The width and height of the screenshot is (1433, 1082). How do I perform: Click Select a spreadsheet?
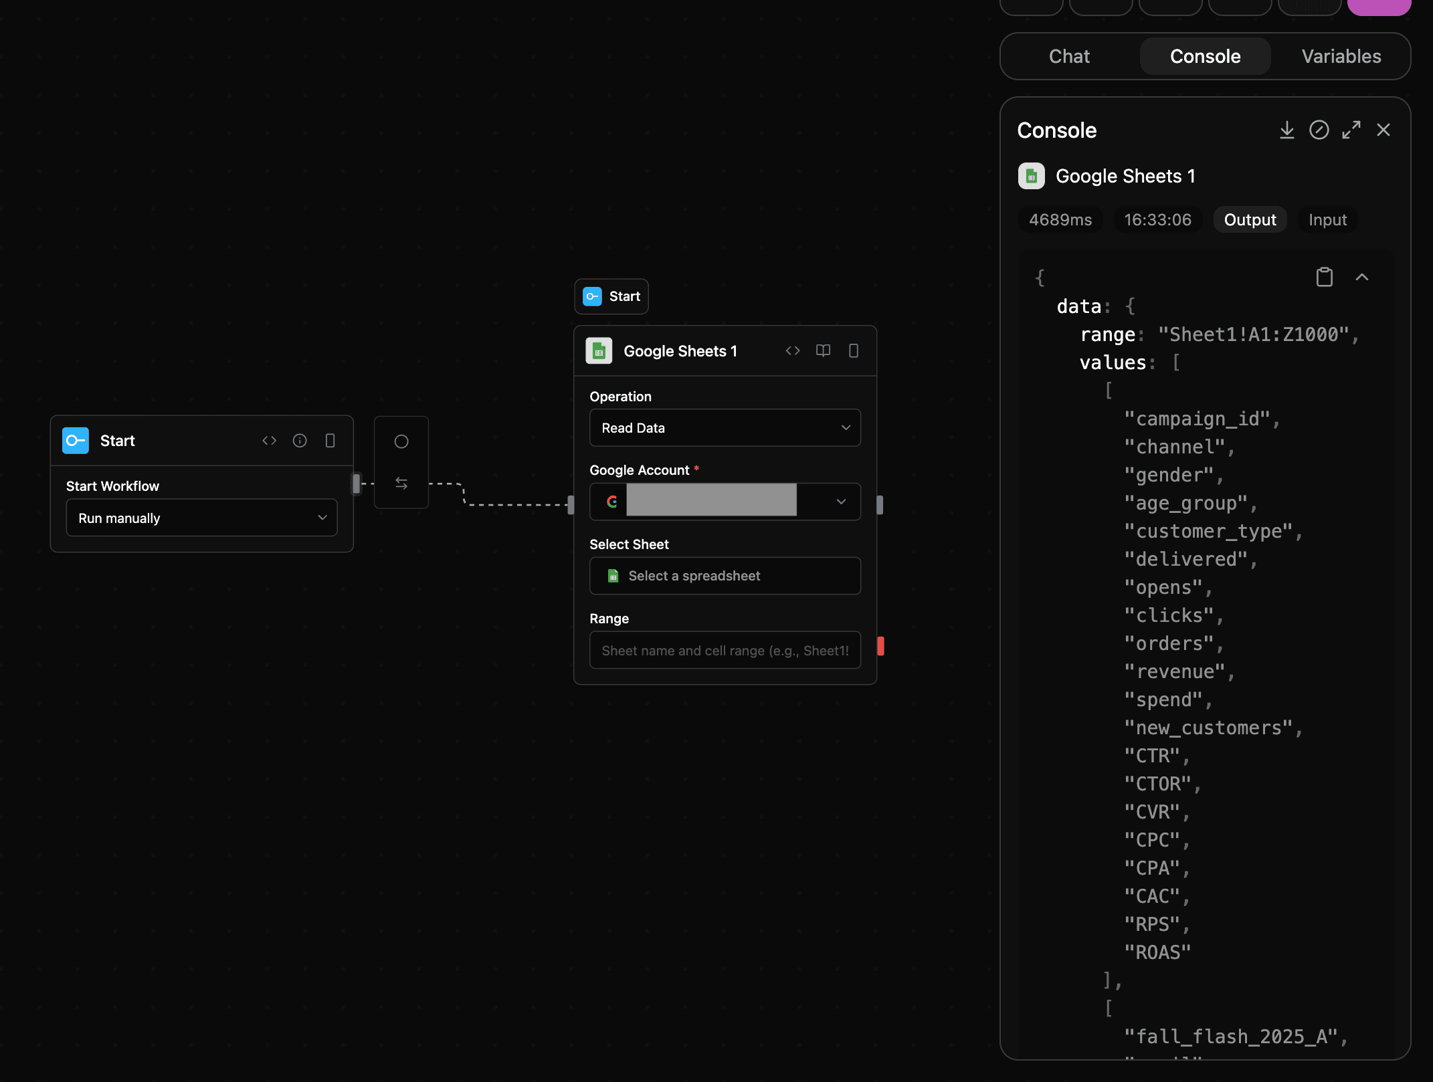point(725,575)
